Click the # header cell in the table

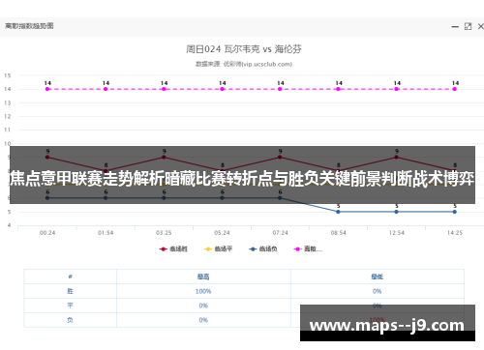(71, 277)
